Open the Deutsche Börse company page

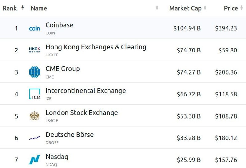69,134
